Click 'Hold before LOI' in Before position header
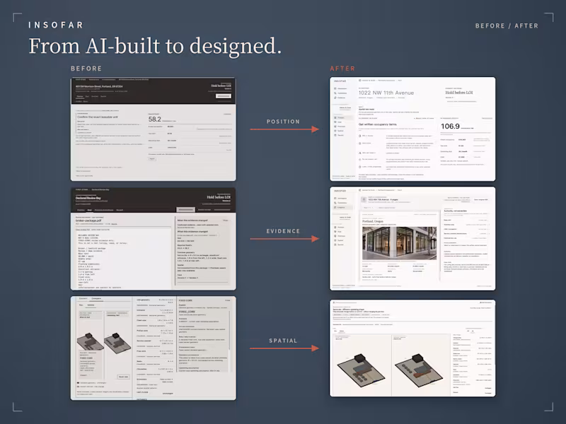Screen dimensions: 566x424 tap(221, 86)
